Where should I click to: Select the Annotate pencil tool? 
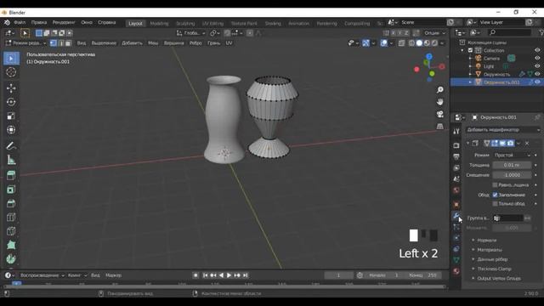(x=11, y=146)
